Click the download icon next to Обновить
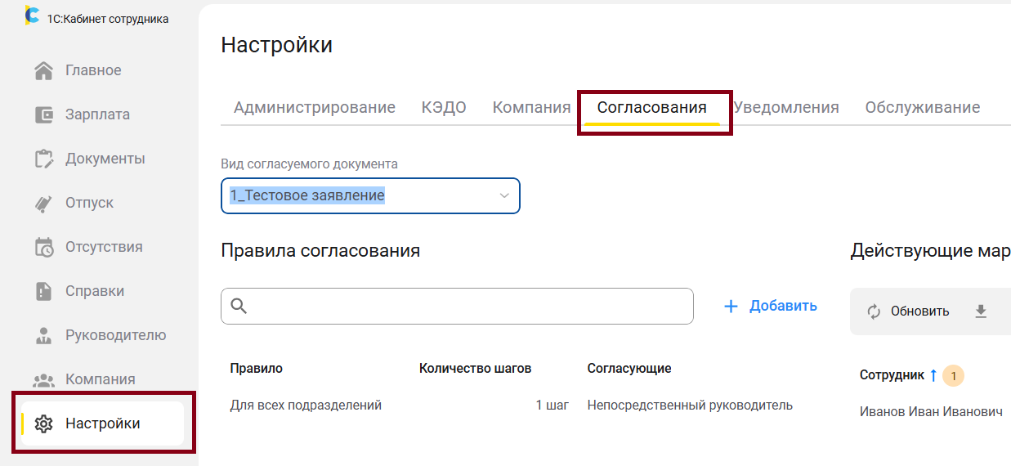This screenshot has width=1011, height=466. coord(981,311)
